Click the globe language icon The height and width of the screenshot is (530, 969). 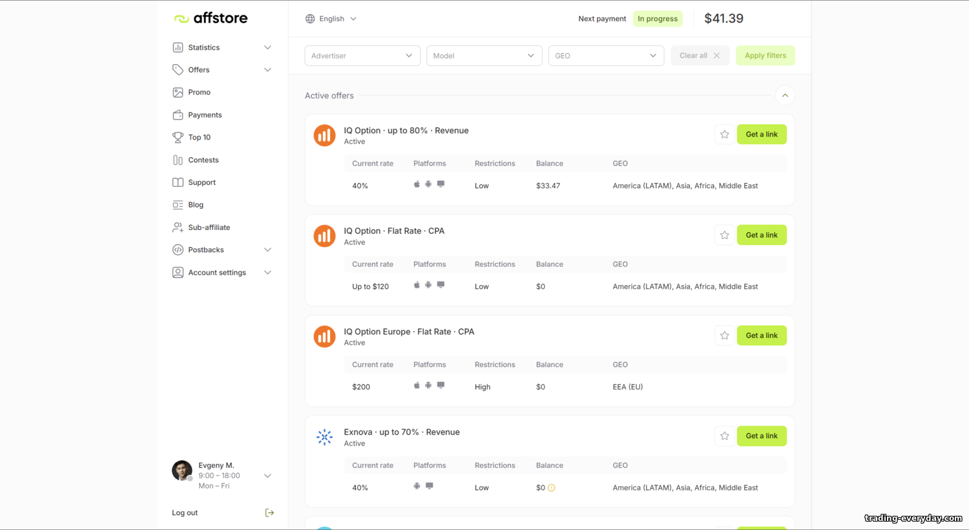click(x=310, y=19)
